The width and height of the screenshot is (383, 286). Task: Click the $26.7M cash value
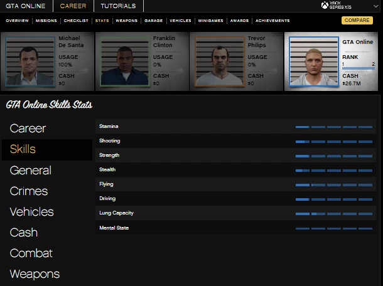(352, 83)
